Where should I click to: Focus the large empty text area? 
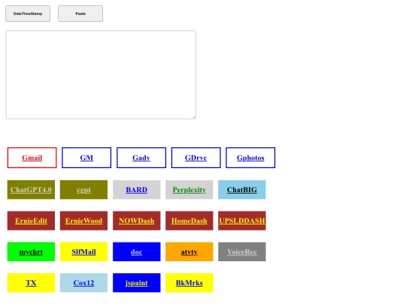[x=101, y=75]
